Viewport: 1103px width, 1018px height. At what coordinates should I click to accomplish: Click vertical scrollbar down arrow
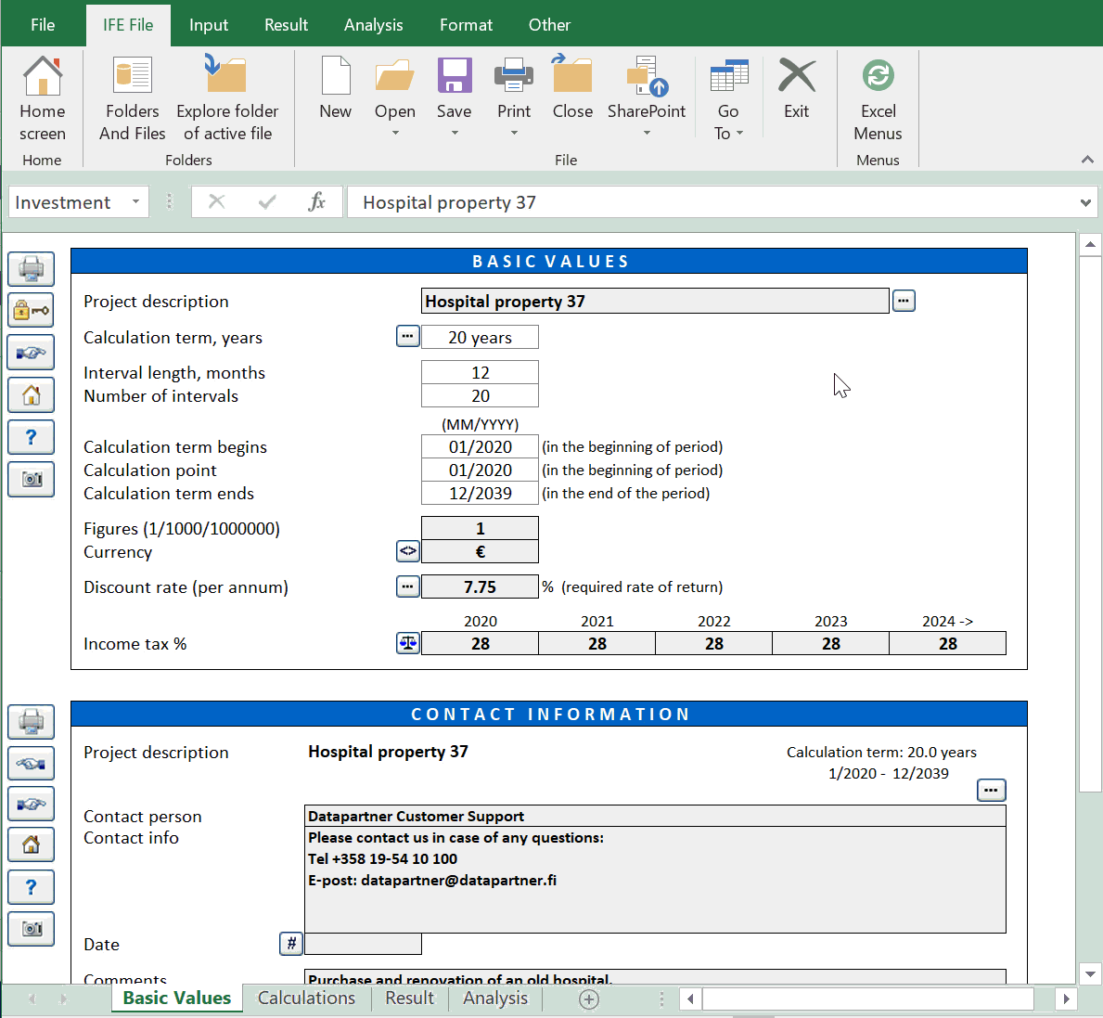coord(1090,974)
